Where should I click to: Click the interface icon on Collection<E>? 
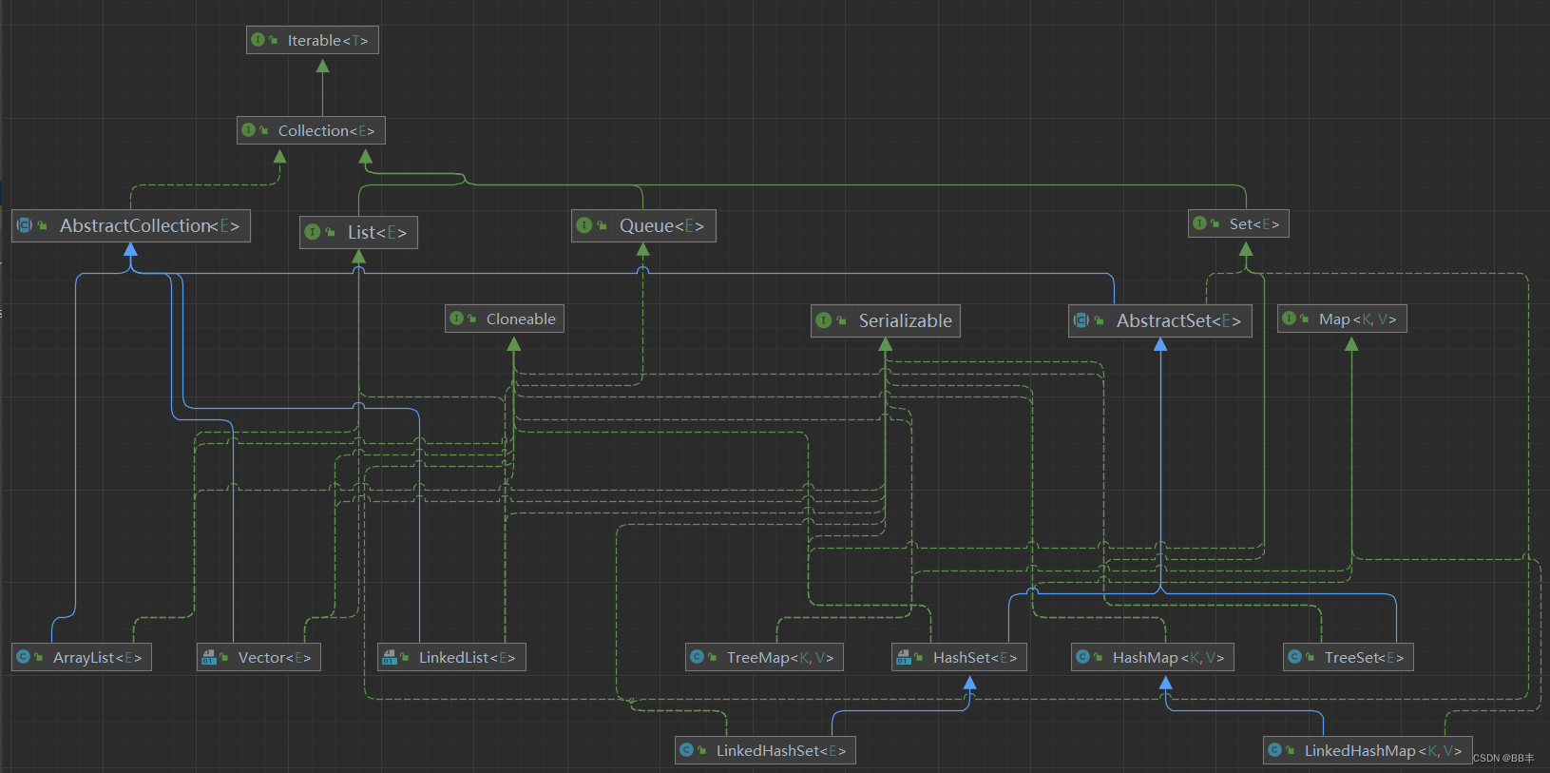pos(248,130)
